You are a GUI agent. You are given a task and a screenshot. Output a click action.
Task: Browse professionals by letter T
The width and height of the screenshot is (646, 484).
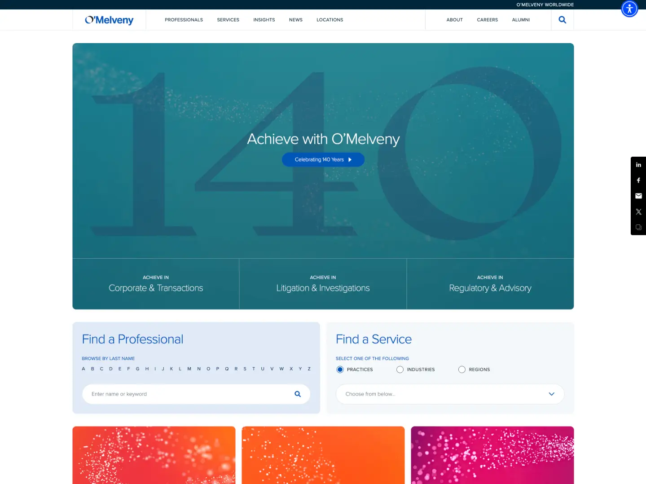tap(254, 369)
